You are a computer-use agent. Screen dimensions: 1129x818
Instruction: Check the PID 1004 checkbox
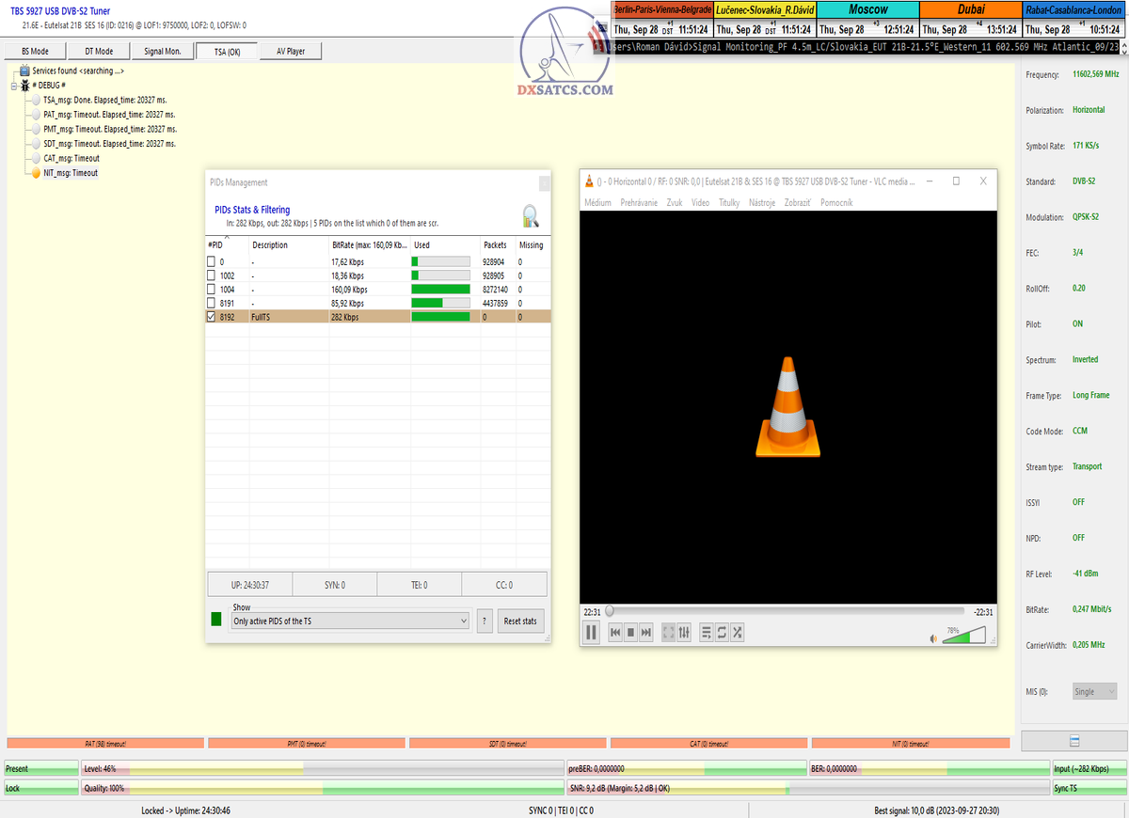pos(212,290)
